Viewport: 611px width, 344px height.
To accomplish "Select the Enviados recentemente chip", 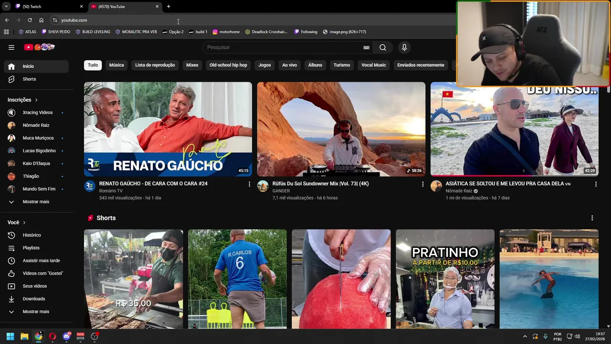I will click(421, 65).
